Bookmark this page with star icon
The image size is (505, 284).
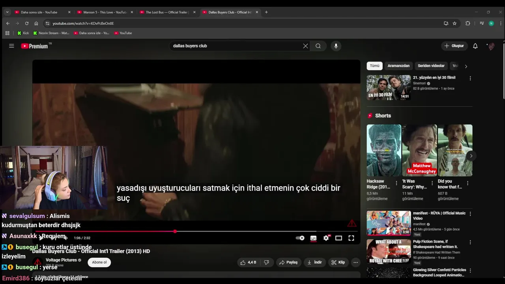[454, 23]
